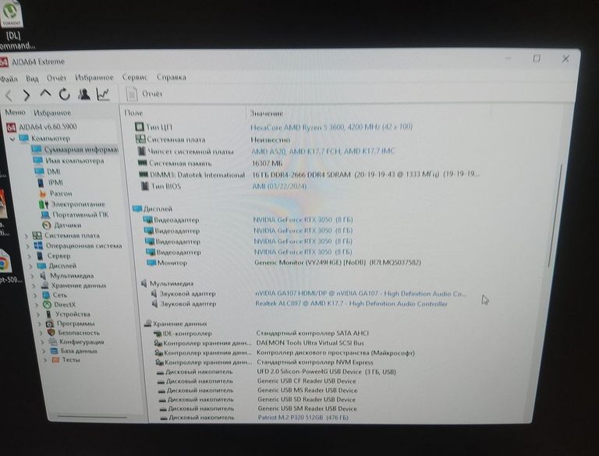Select DIMM3: Datotek International row
The height and width of the screenshot is (456, 599).
[x=309, y=175]
